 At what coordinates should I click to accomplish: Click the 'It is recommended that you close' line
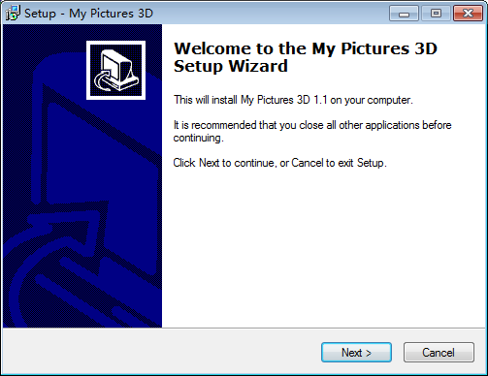(312, 125)
